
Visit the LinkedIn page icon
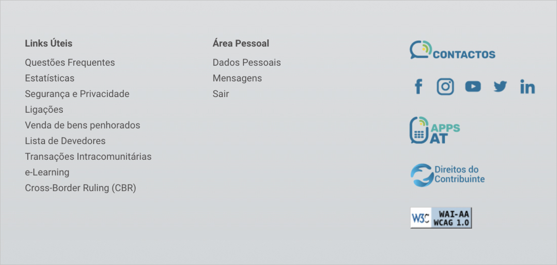(x=527, y=87)
